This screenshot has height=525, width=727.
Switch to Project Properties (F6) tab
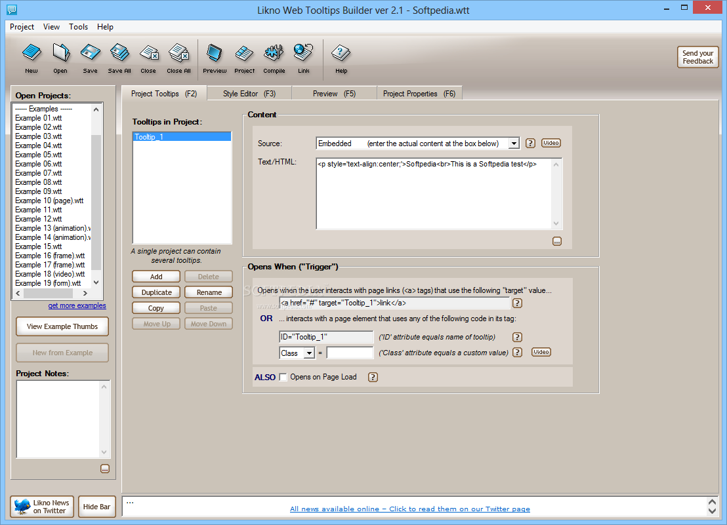(420, 94)
